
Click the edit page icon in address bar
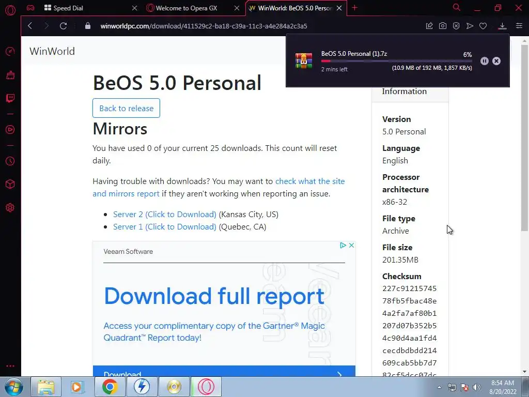coord(429,26)
